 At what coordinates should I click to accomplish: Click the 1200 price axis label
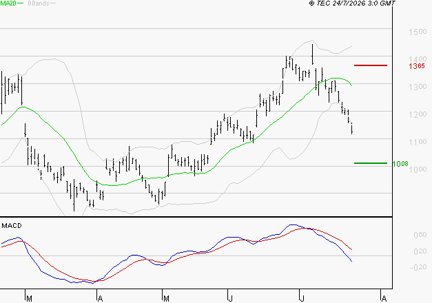point(418,114)
